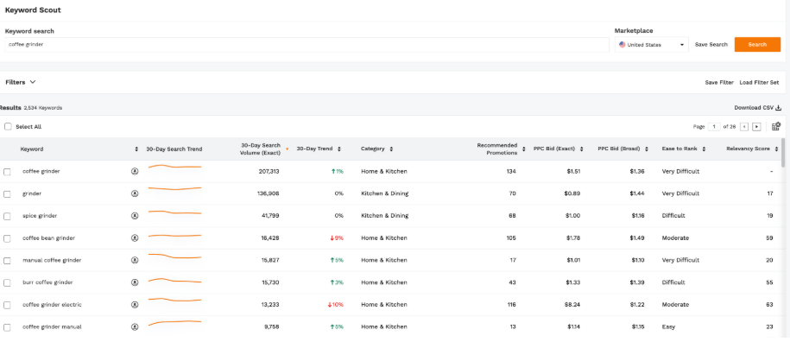Viewport: 790px width, 342px height.
Task: Click the round icon beside coffee grinder keyword
Action: click(135, 171)
